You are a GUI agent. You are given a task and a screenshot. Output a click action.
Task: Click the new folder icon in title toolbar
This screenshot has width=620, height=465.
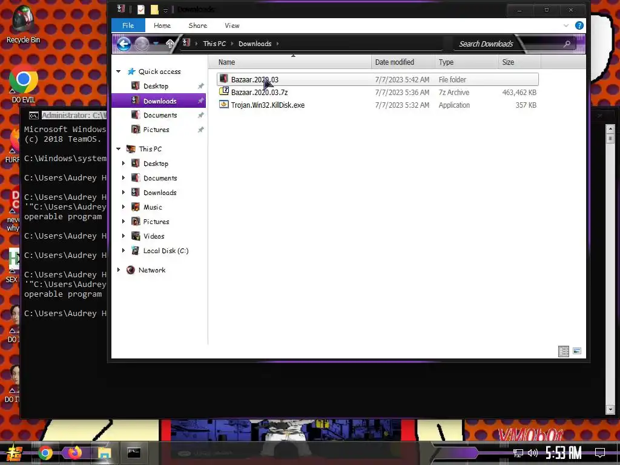click(x=154, y=10)
